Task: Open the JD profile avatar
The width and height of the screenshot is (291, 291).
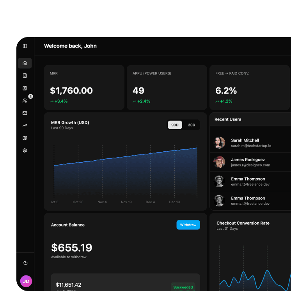Action: tap(26, 281)
